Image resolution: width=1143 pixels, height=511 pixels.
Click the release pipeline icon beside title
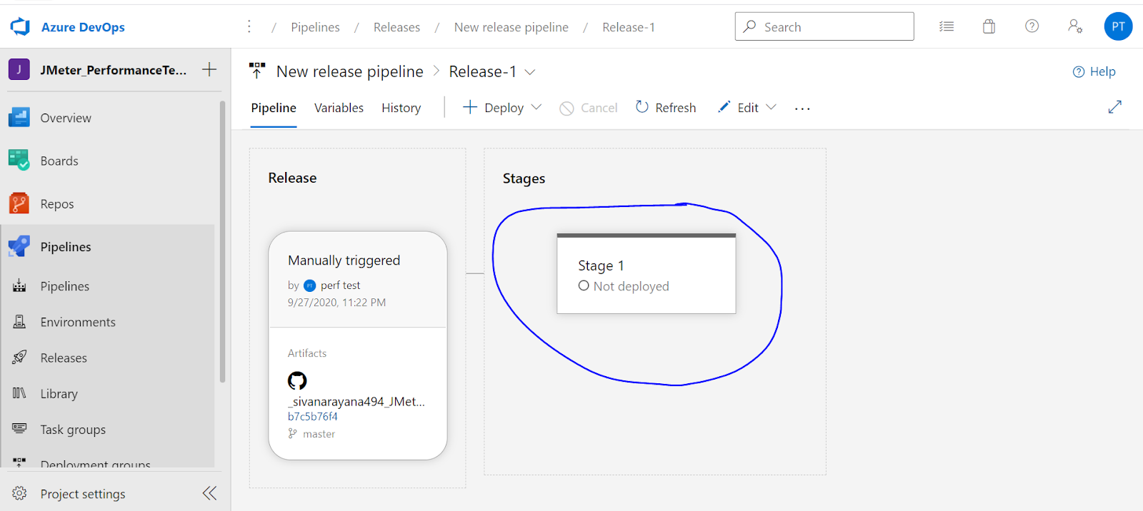[257, 71]
